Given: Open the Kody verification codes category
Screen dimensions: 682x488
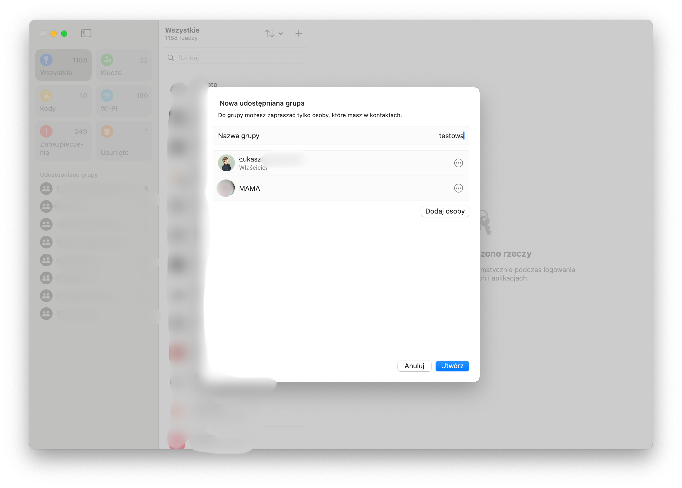Looking at the screenshot, I should coord(63,101).
